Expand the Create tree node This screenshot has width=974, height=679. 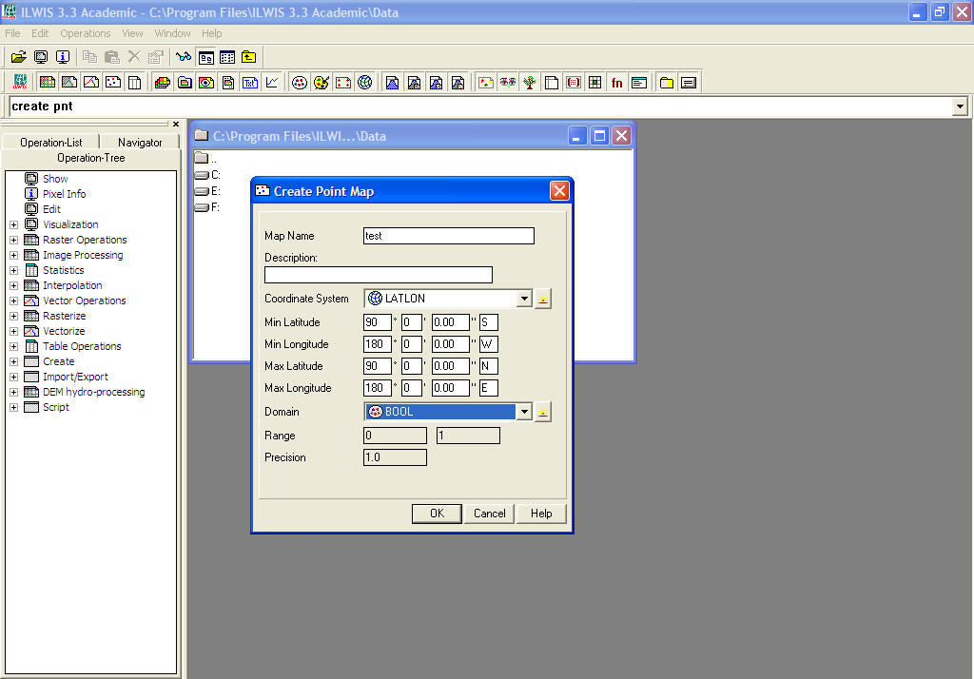tap(13, 361)
